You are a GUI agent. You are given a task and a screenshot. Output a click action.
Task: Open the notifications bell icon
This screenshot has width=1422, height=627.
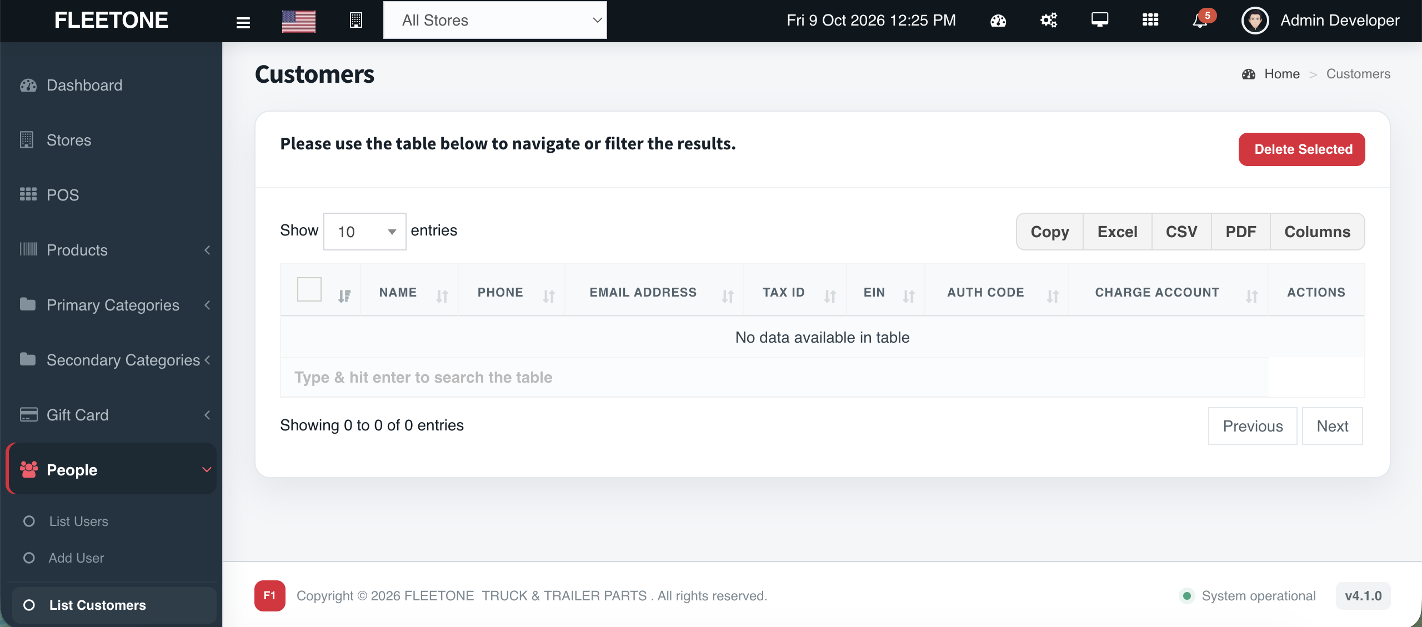click(x=1200, y=21)
